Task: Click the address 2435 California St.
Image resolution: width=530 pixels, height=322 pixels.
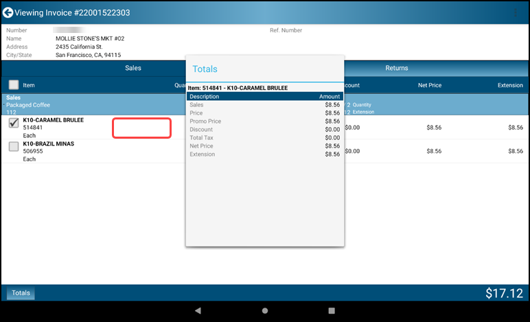Action: coord(79,47)
